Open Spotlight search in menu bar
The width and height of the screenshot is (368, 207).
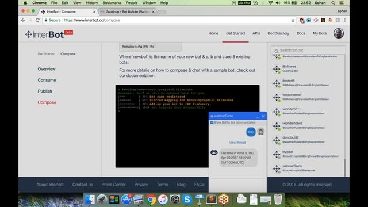coord(333,3)
